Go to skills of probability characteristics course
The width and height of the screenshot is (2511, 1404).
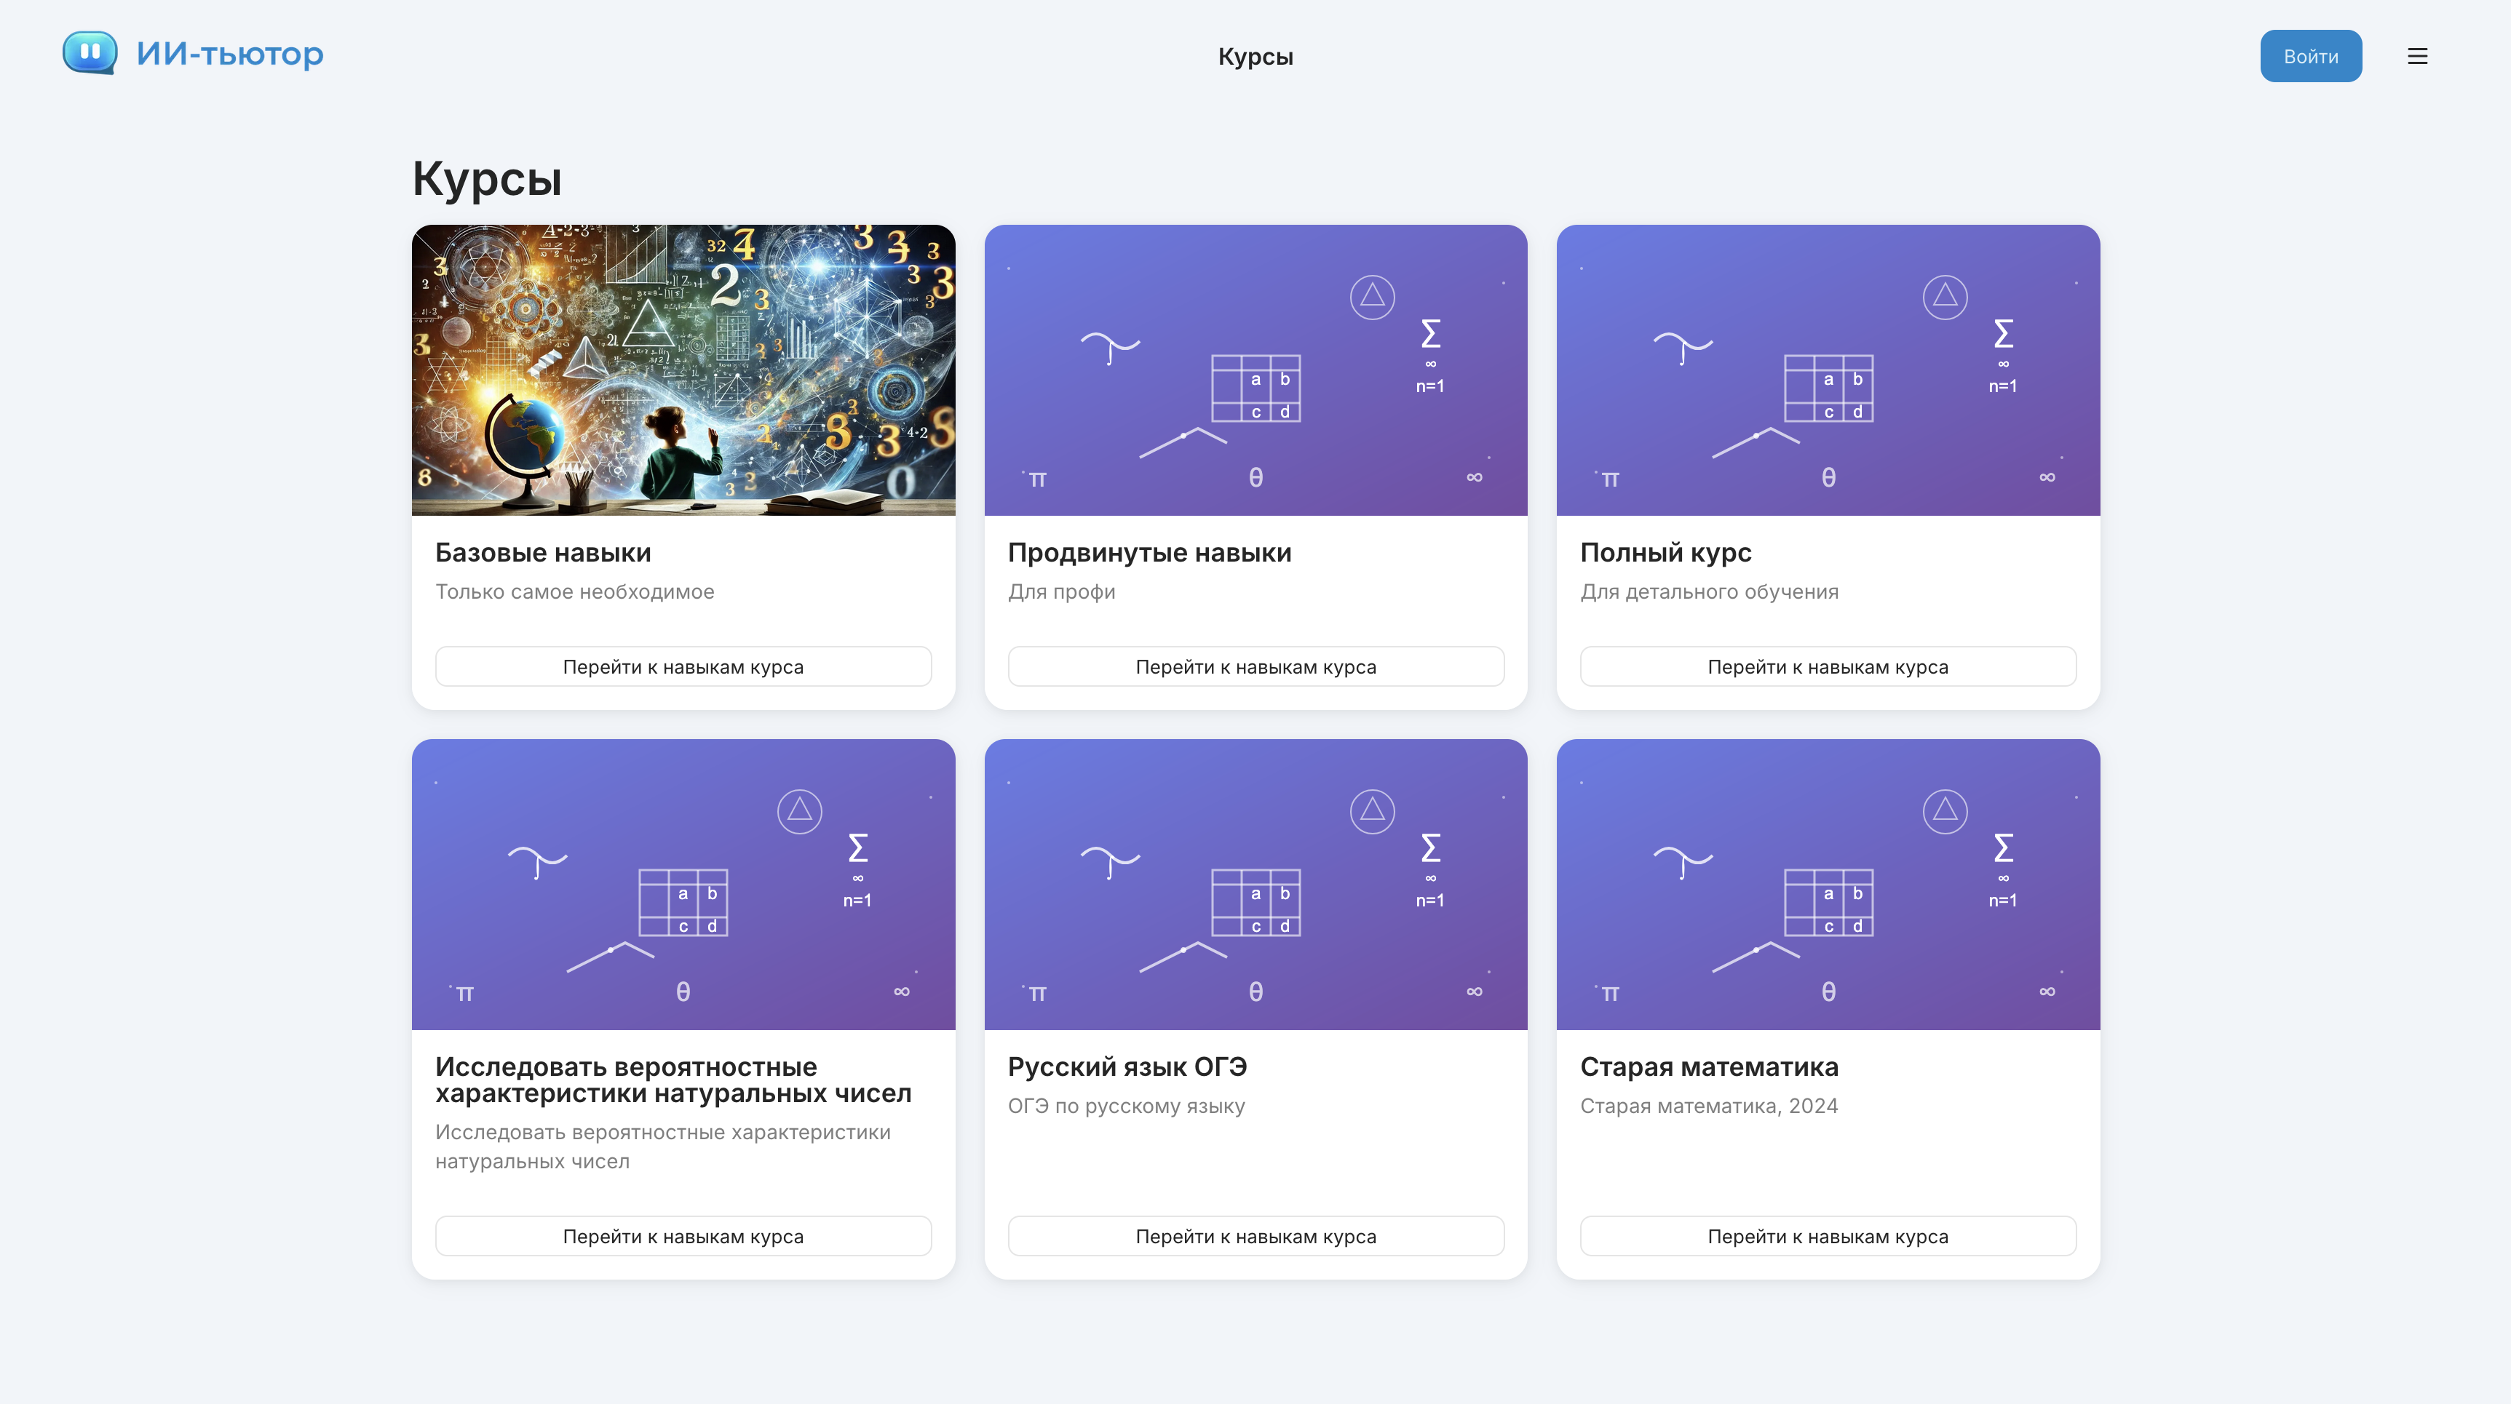(x=683, y=1235)
